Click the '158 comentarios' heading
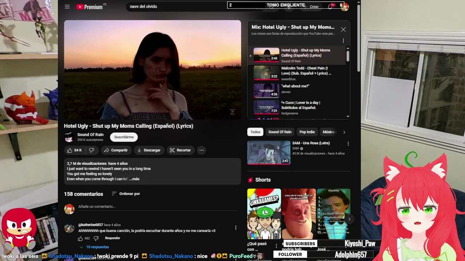This screenshot has width=465, height=261. [84, 194]
